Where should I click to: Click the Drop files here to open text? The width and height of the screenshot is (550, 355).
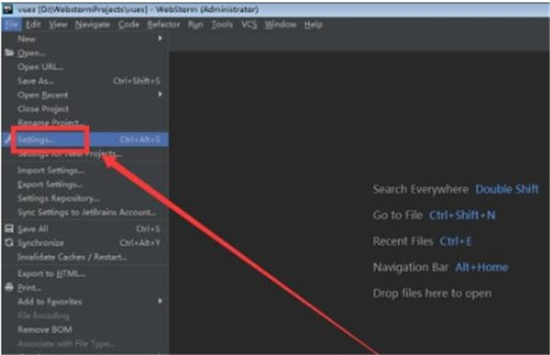432,294
